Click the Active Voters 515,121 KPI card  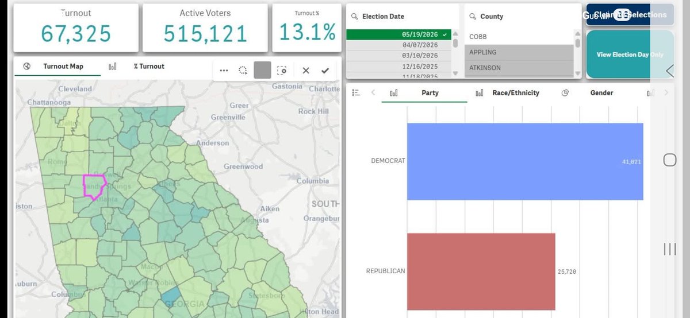pos(205,28)
